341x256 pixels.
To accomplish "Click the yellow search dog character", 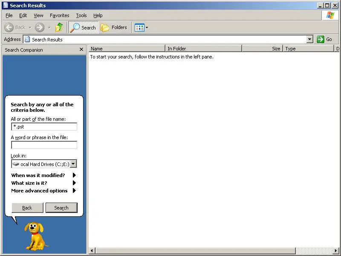I will coord(35,236).
